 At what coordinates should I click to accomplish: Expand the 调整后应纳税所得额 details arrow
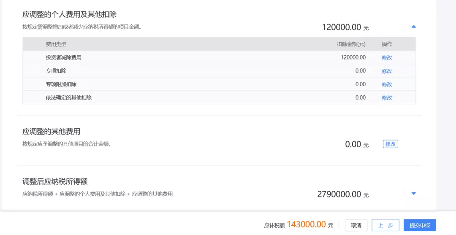413,194
